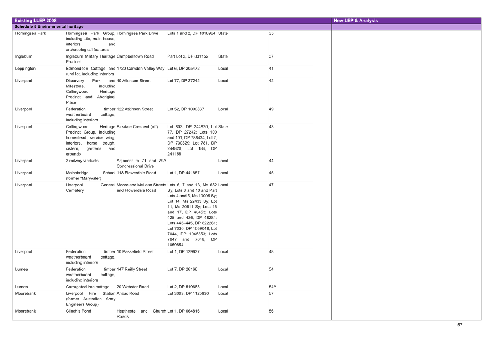Click 'Lot 77, DP 27242' entry
The height and width of the screenshot is (347, 492).
[x=183, y=81]
